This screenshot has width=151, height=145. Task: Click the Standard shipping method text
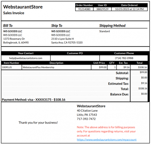tap(104, 31)
